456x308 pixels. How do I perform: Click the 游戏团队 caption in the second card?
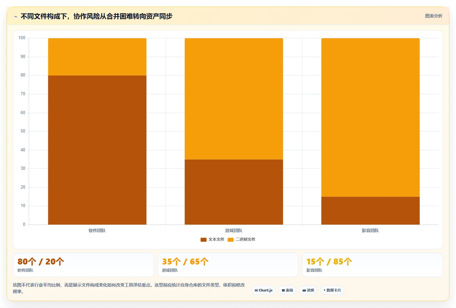click(x=170, y=270)
